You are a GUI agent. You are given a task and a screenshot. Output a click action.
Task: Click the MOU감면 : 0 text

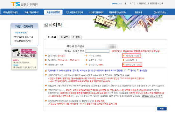click(131, 60)
